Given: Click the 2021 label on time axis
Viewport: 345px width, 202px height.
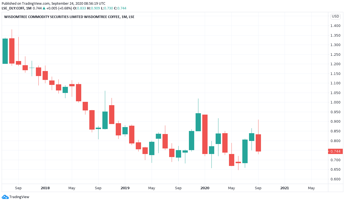Looking at the screenshot, I should point(285,188).
